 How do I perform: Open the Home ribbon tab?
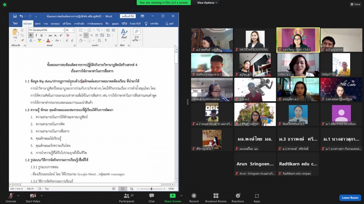(x=28, y=24)
